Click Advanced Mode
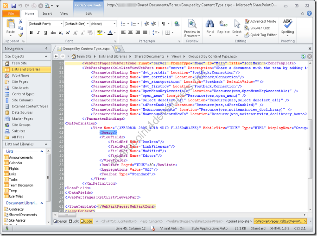Screen dimensions: 317x236 tap(260, 21)
